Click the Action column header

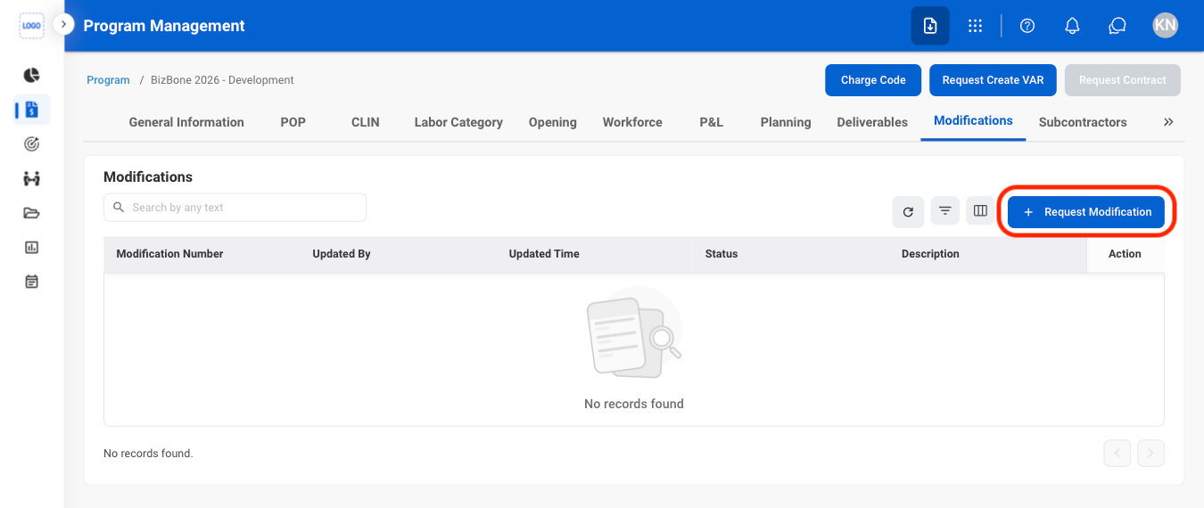1125,254
